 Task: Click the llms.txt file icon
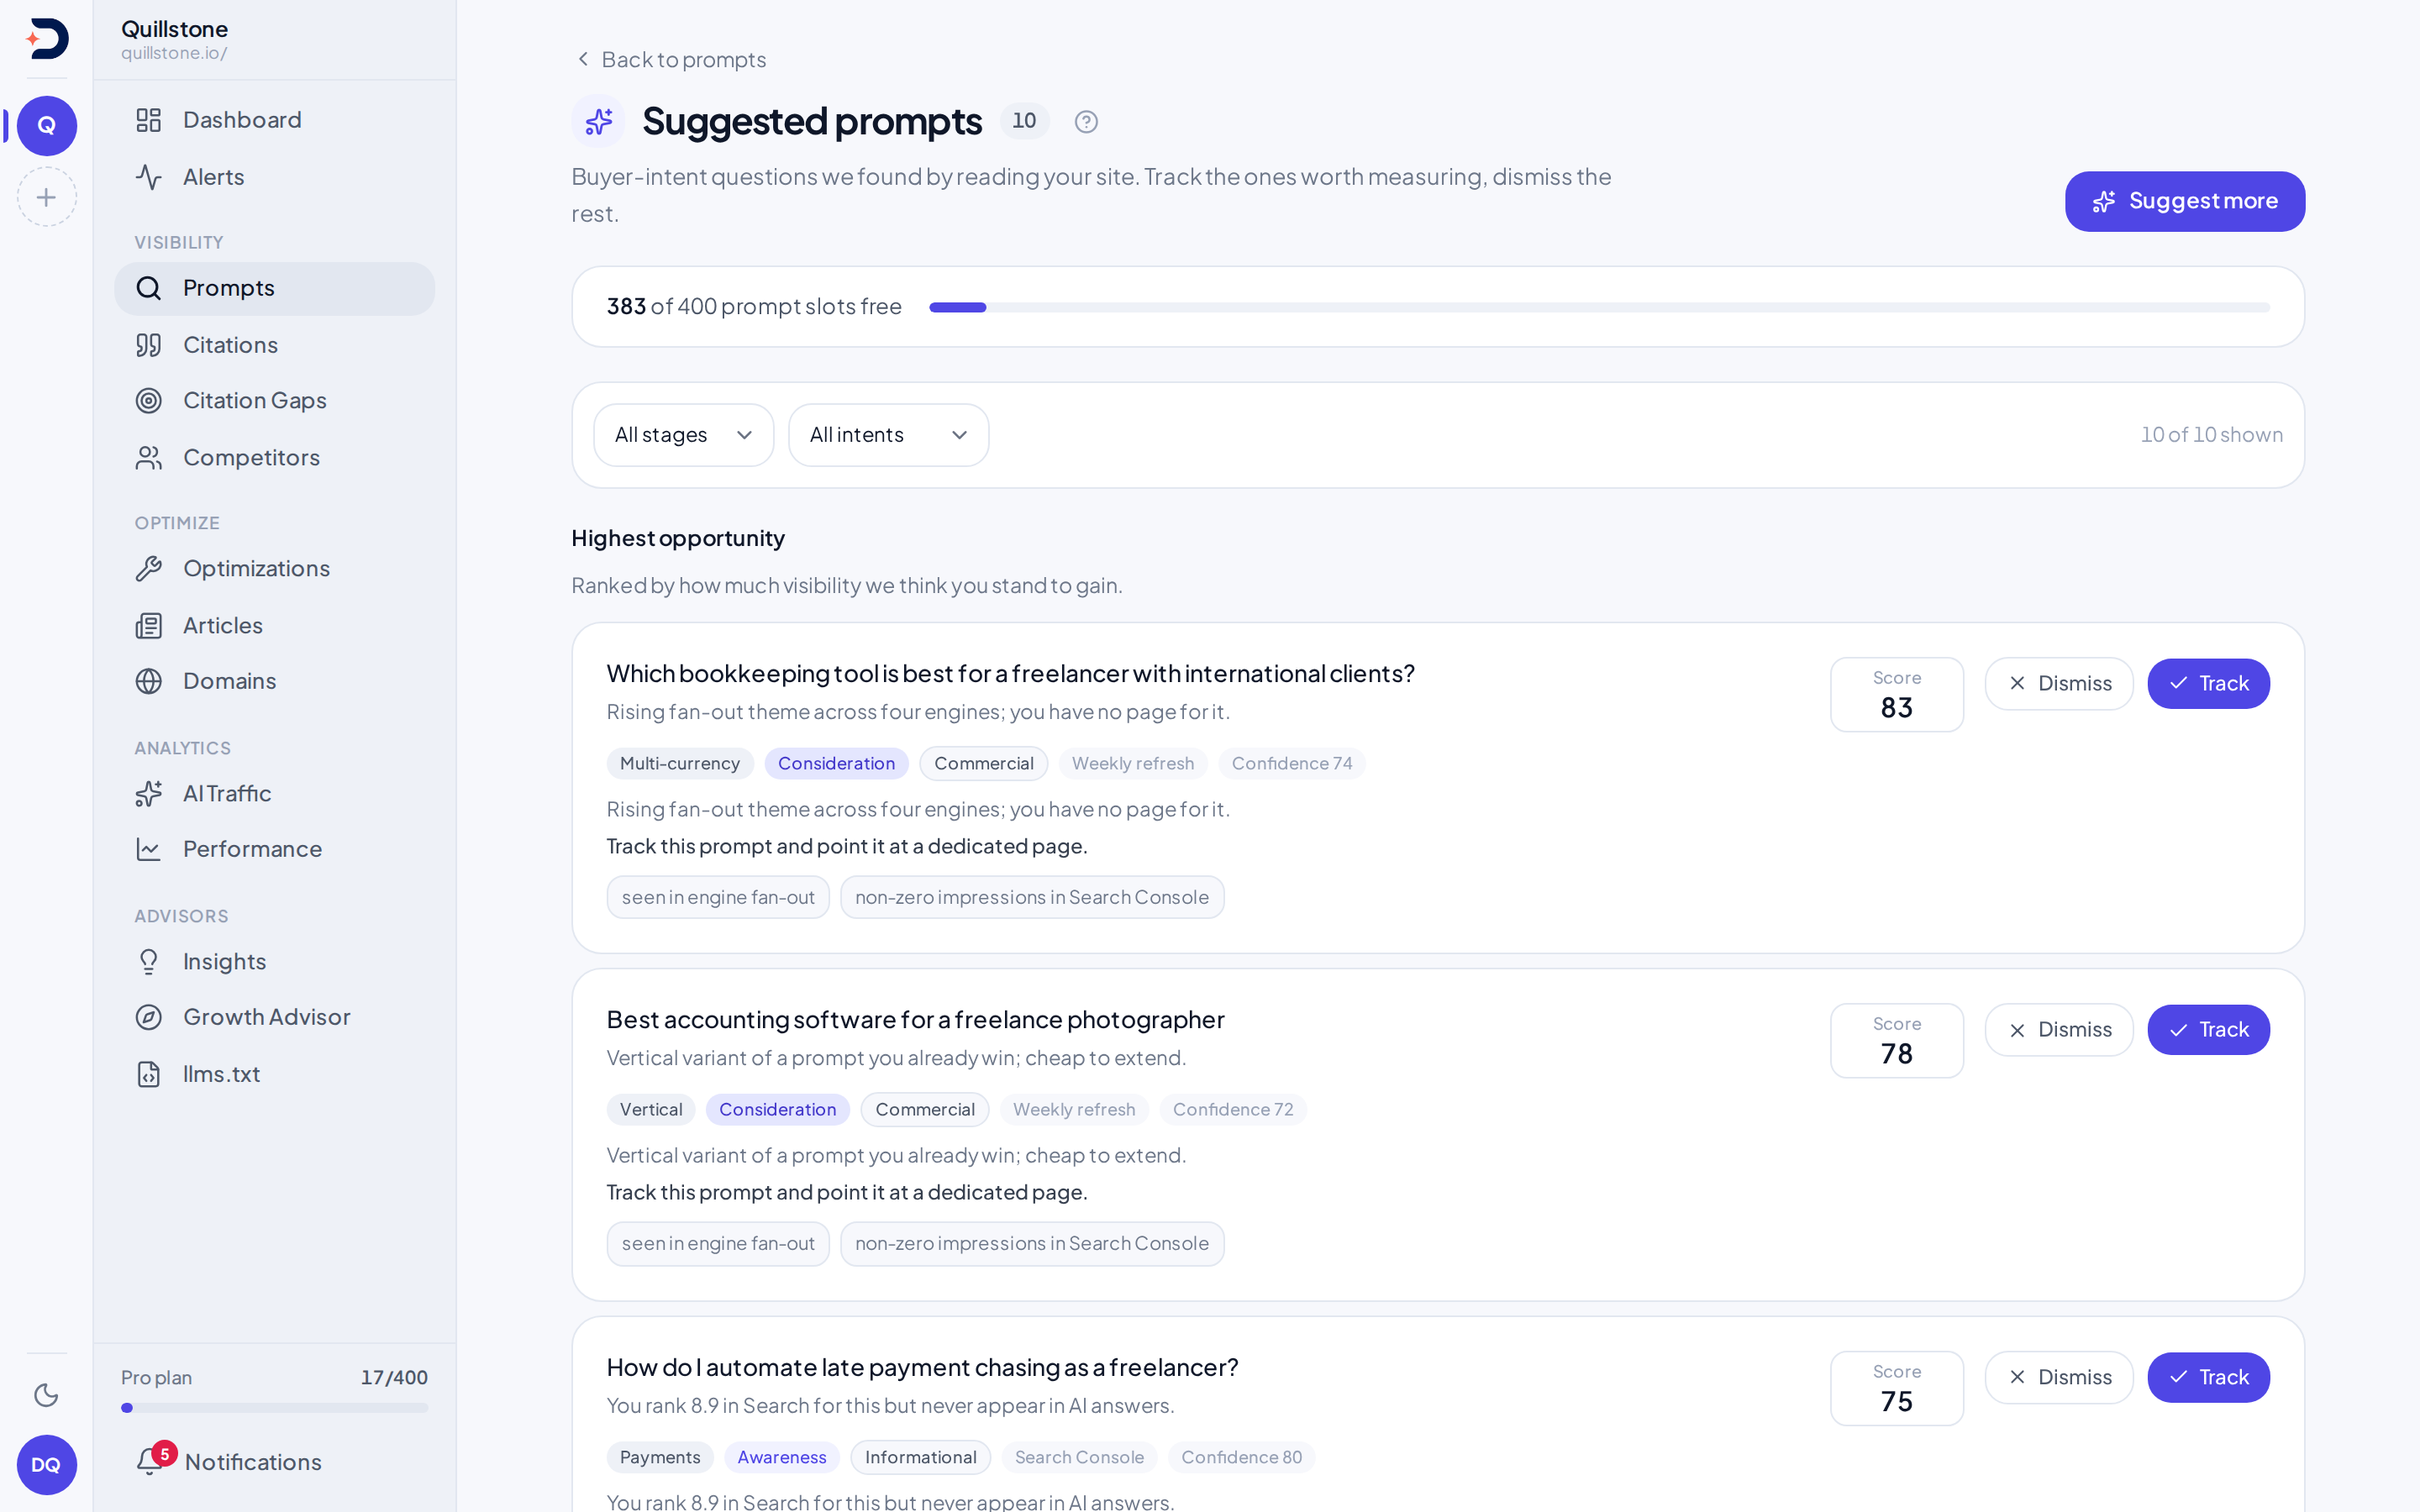coord(149,1074)
